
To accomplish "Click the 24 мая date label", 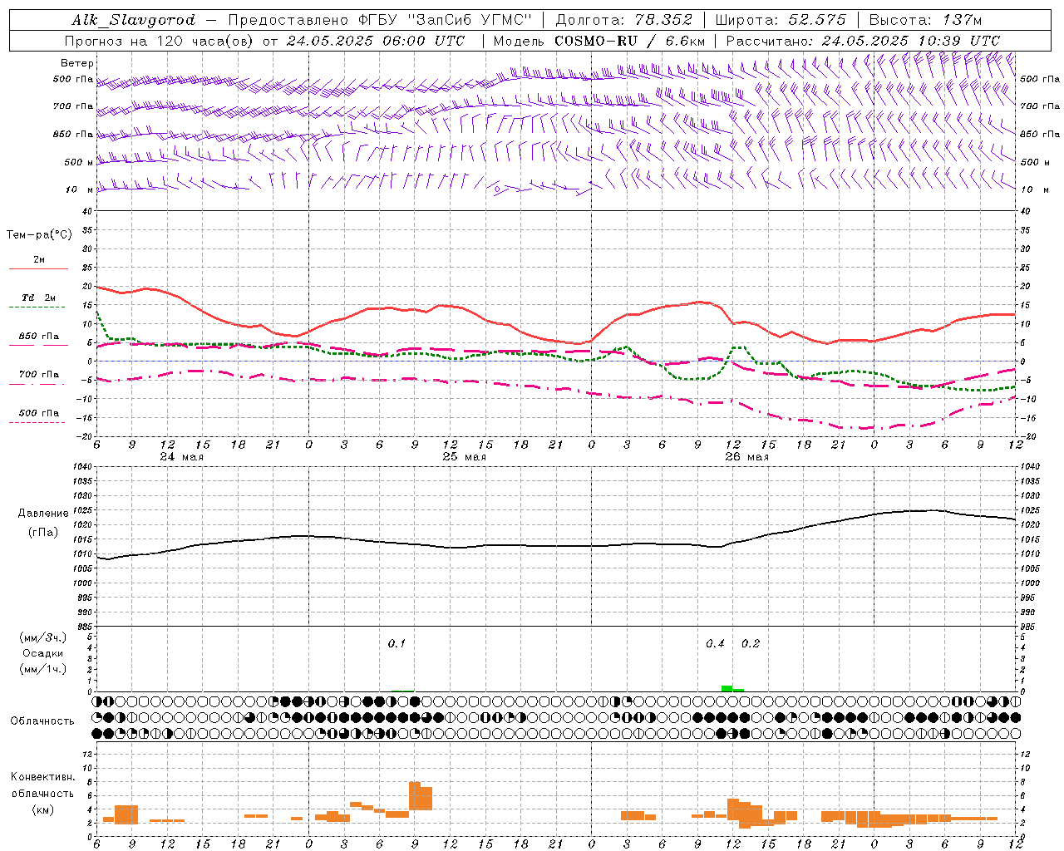I will coord(181,457).
